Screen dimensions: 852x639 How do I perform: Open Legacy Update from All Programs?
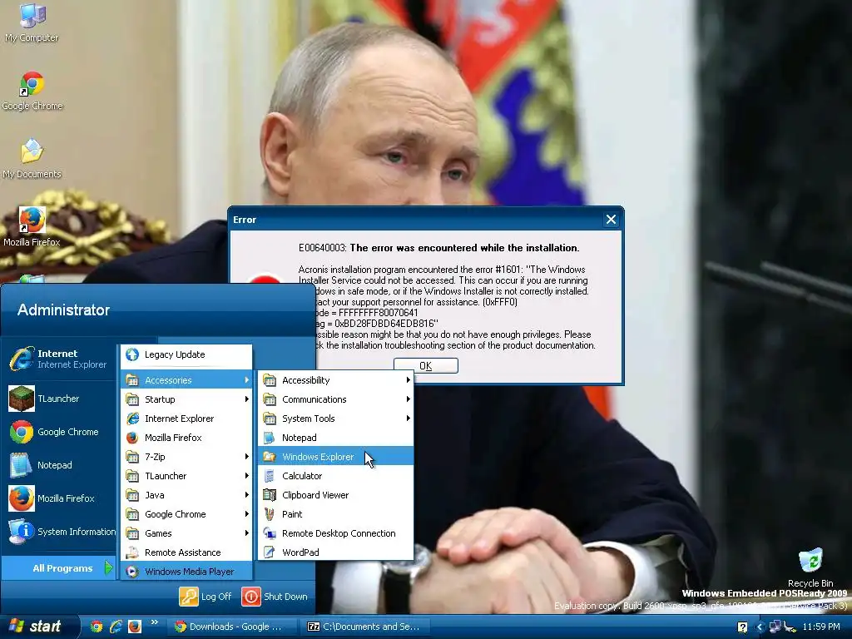pyautogui.click(x=186, y=354)
